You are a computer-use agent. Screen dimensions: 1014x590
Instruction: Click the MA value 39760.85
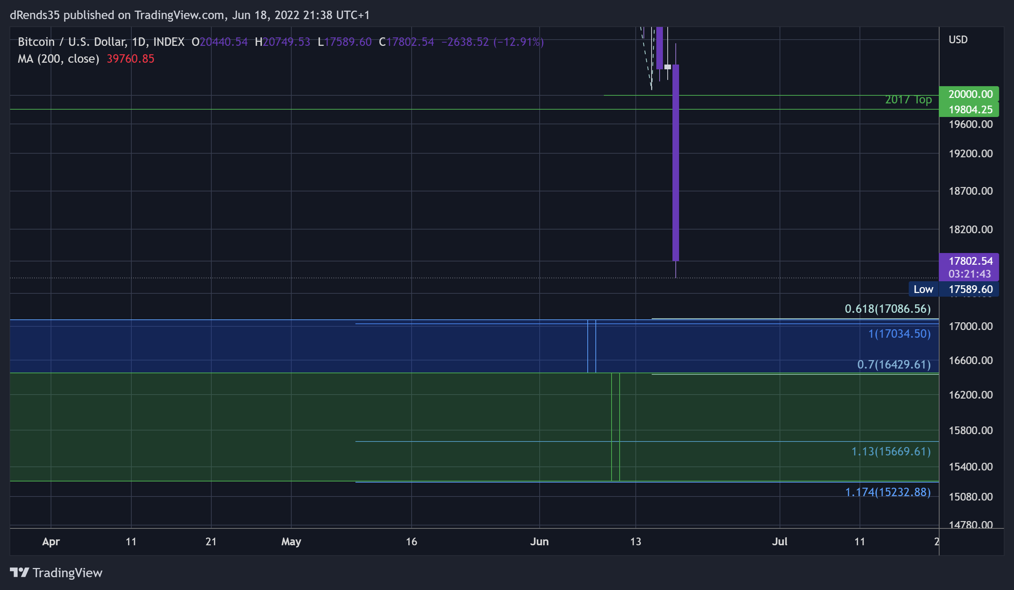point(130,59)
